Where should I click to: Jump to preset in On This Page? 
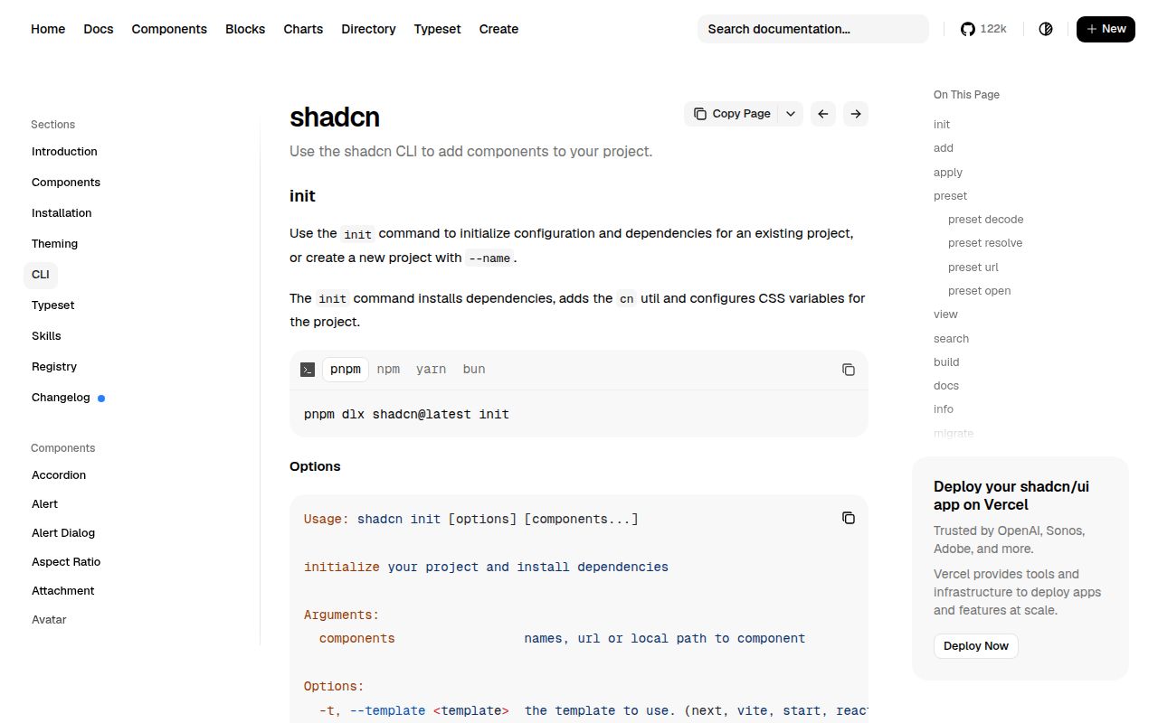point(950,196)
